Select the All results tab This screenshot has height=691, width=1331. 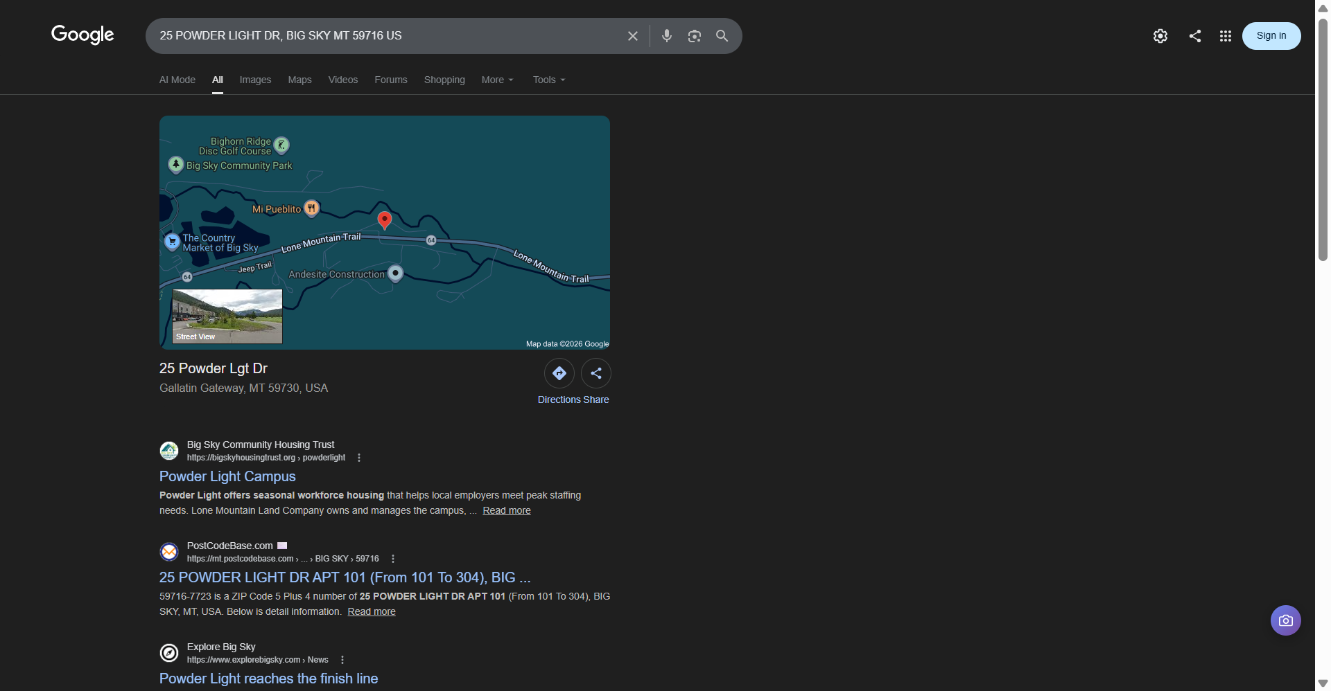tap(218, 80)
